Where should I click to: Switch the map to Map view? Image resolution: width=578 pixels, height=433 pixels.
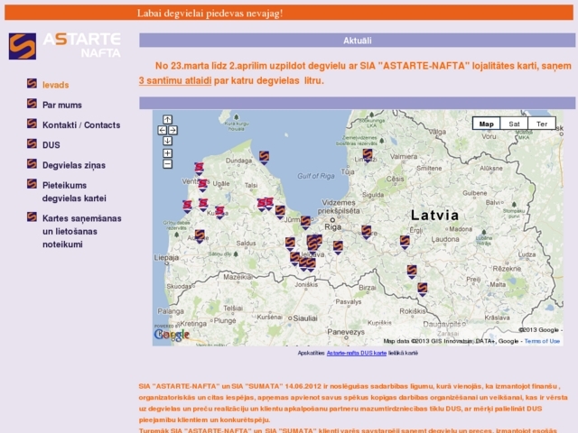(486, 124)
